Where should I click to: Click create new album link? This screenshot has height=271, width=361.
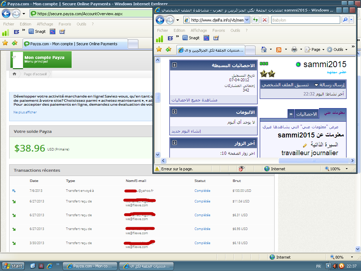(186, 131)
